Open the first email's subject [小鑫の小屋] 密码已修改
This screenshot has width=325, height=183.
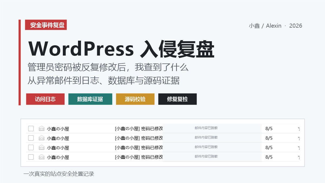point(139,129)
